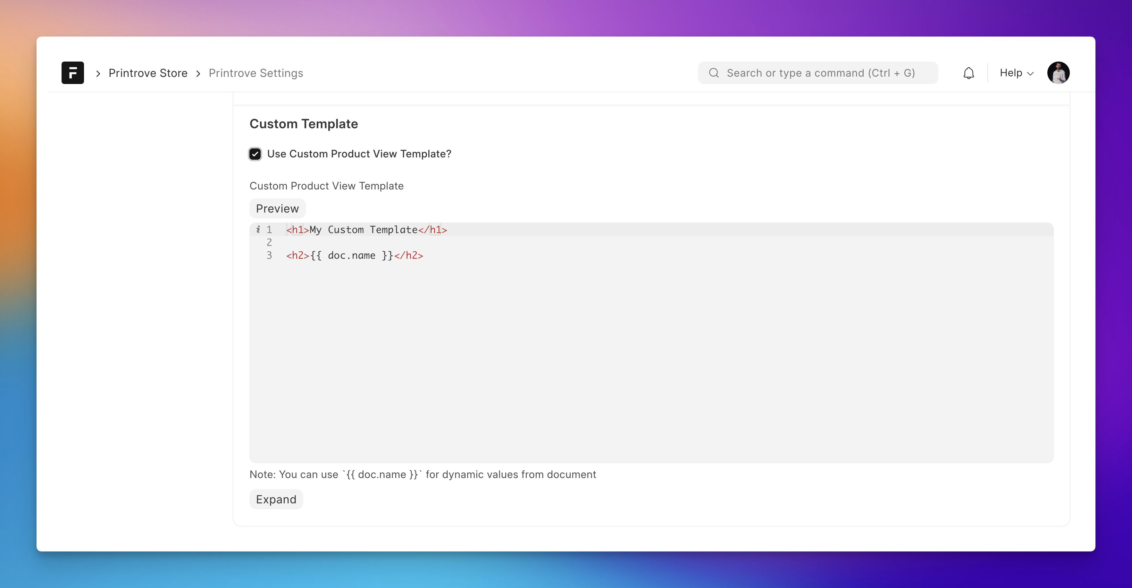1132x588 pixels.
Task: Click the Custom Template section heading
Action: [304, 124]
